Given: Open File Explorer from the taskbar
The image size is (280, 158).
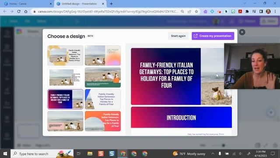Looking at the screenshot, I should click(90, 154).
